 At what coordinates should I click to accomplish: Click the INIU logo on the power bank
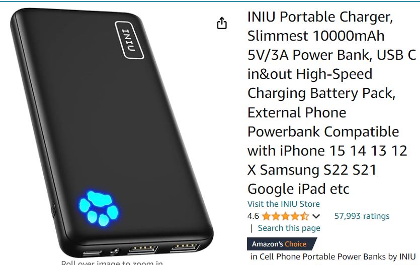[129, 40]
